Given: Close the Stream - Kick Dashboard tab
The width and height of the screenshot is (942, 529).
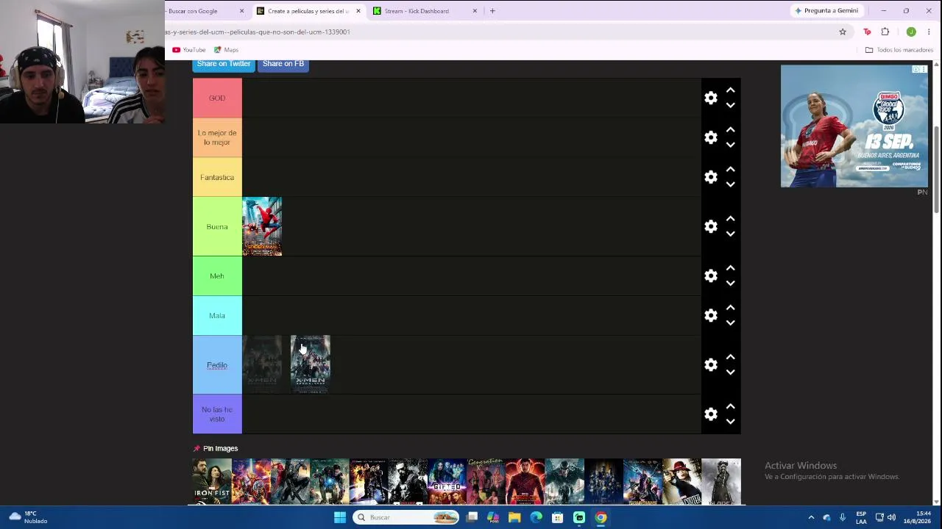Looking at the screenshot, I should (x=475, y=11).
